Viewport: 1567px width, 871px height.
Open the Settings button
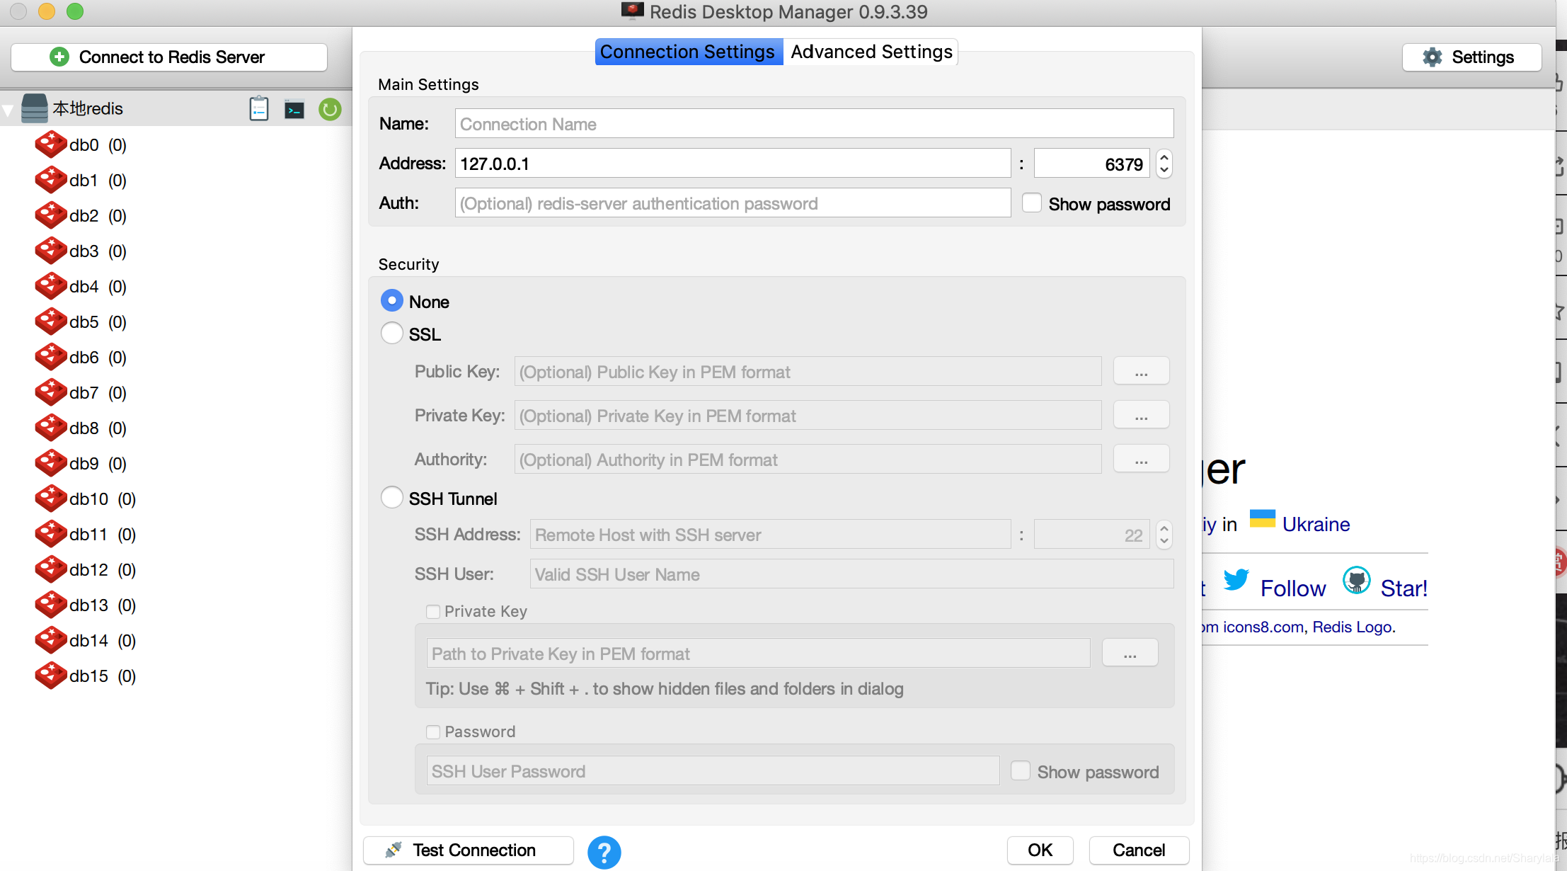(x=1471, y=57)
